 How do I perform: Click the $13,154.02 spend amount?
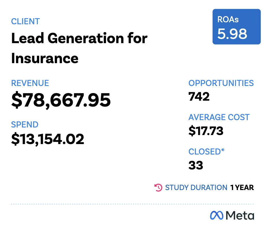[48, 139]
